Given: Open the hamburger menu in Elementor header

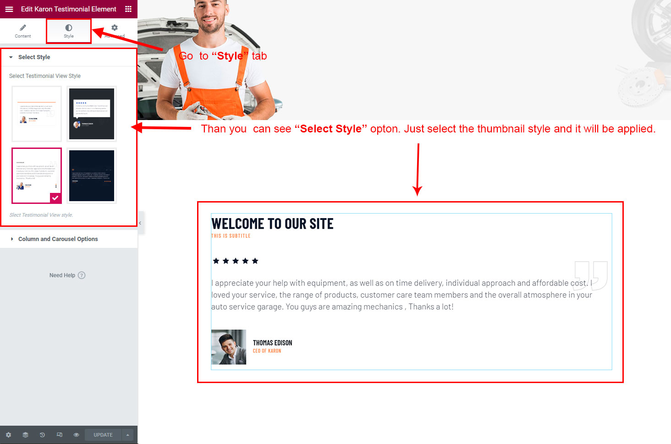Looking at the screenshot, I should 9,9.
